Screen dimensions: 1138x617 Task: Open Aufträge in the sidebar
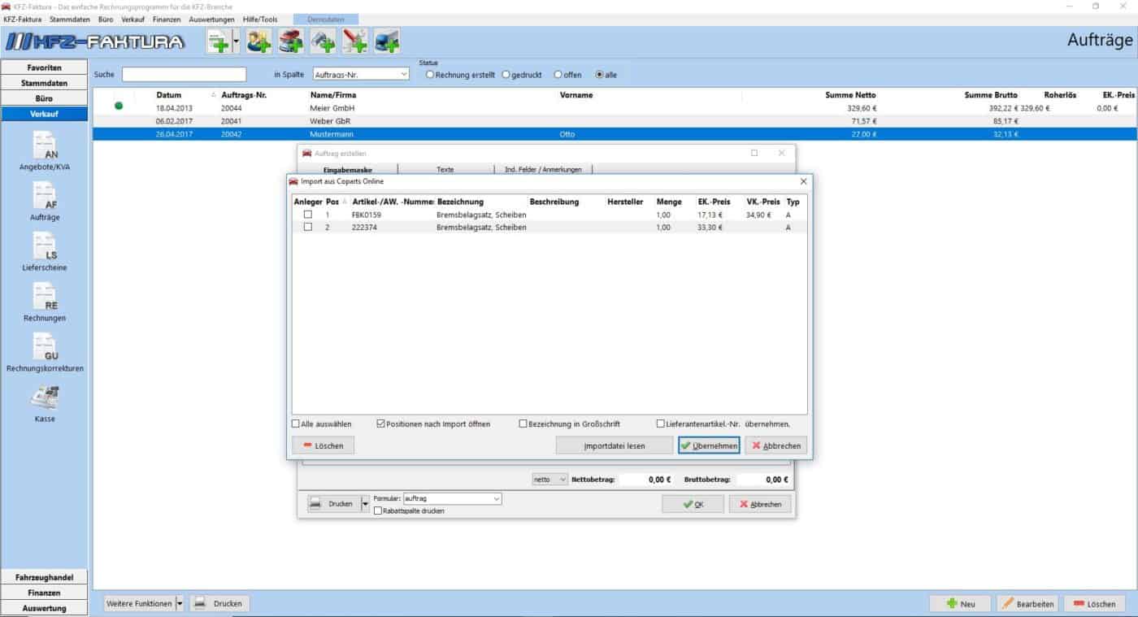click(x=45, y=202)
